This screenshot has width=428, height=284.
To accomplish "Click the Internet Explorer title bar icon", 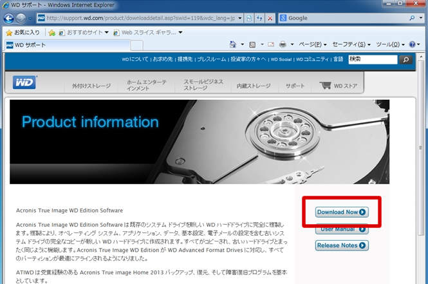I will [x=5, y=5].
